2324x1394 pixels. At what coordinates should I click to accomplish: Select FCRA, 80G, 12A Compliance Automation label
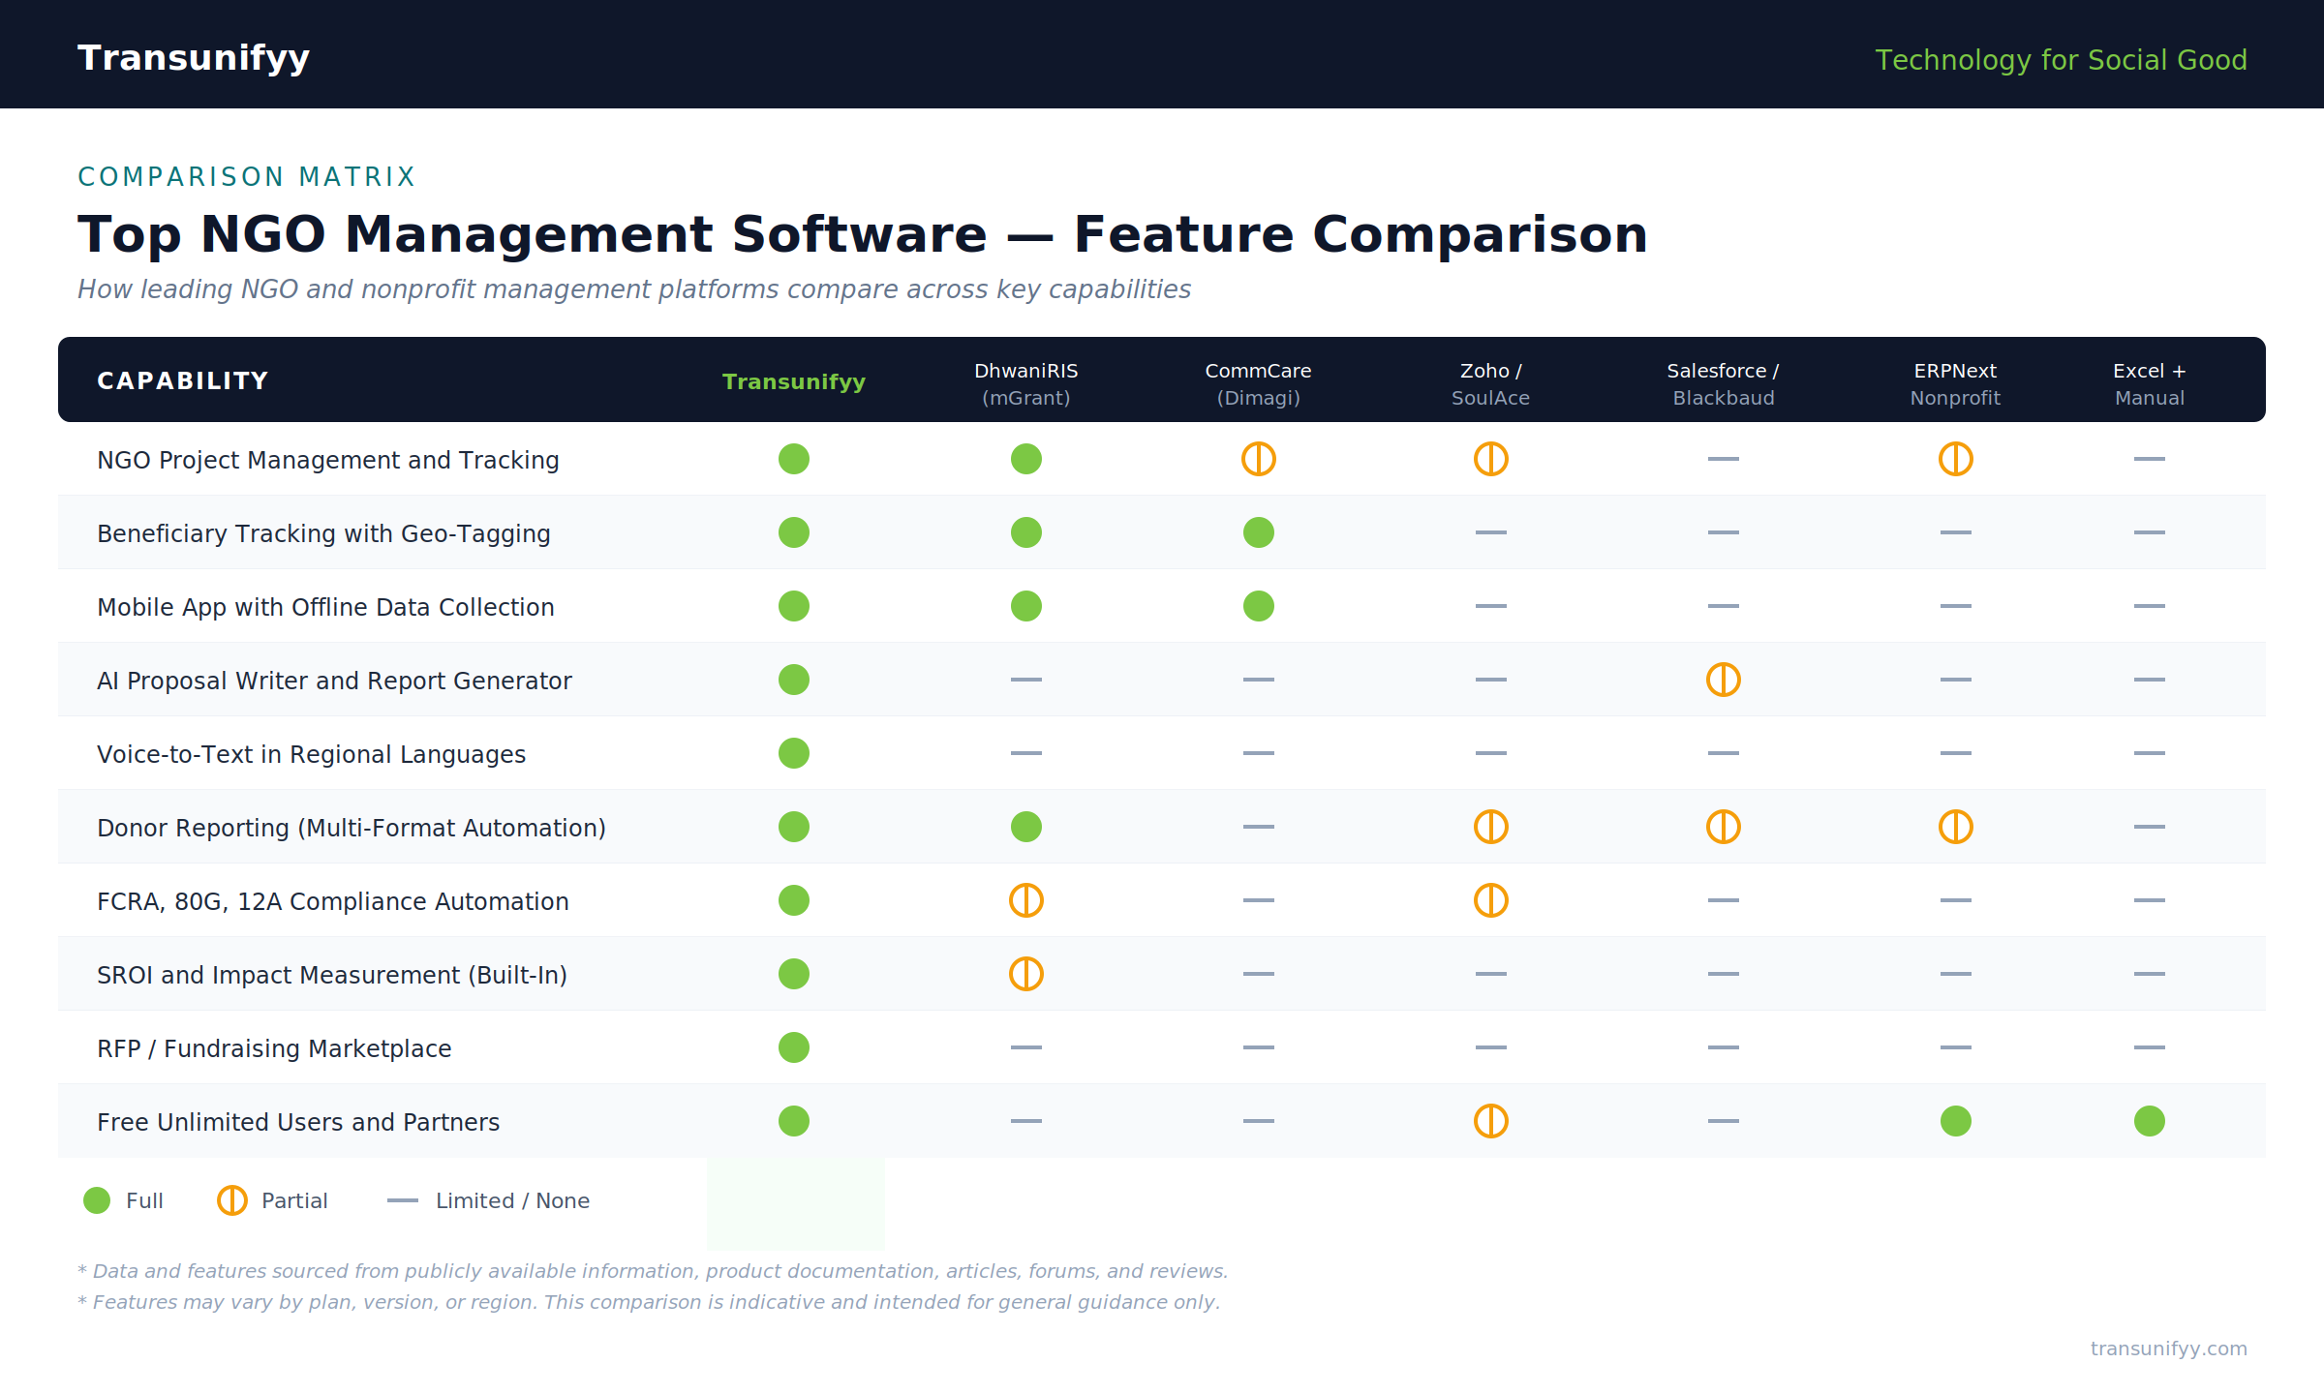333,901
